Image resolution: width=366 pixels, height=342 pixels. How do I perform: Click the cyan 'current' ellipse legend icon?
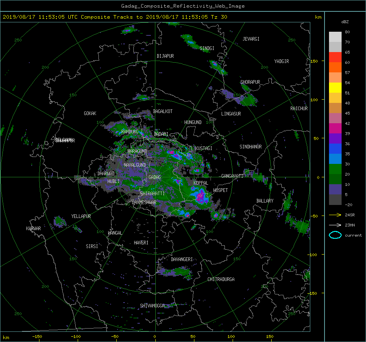pyautogui.click(x=335, y=235)
